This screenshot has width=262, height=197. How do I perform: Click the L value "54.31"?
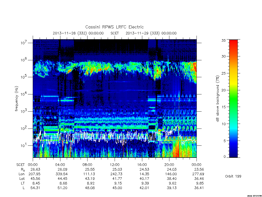35,188
